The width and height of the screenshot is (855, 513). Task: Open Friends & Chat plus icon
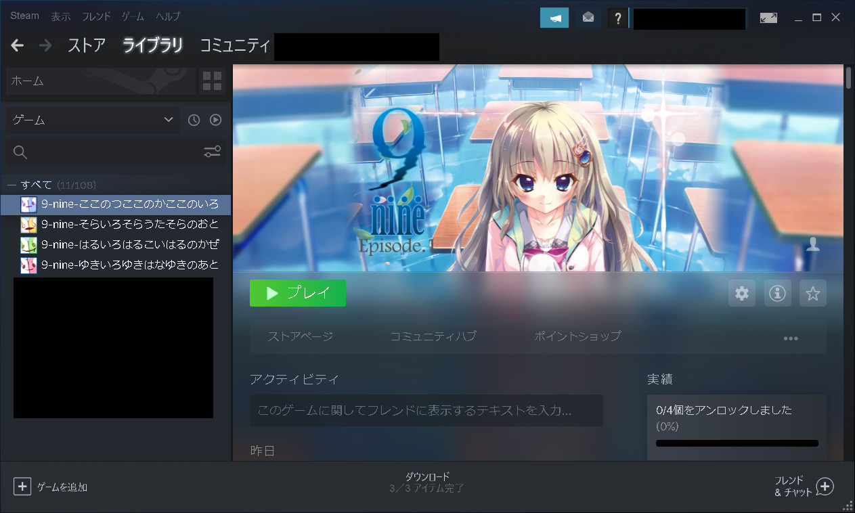pos(825,487)
